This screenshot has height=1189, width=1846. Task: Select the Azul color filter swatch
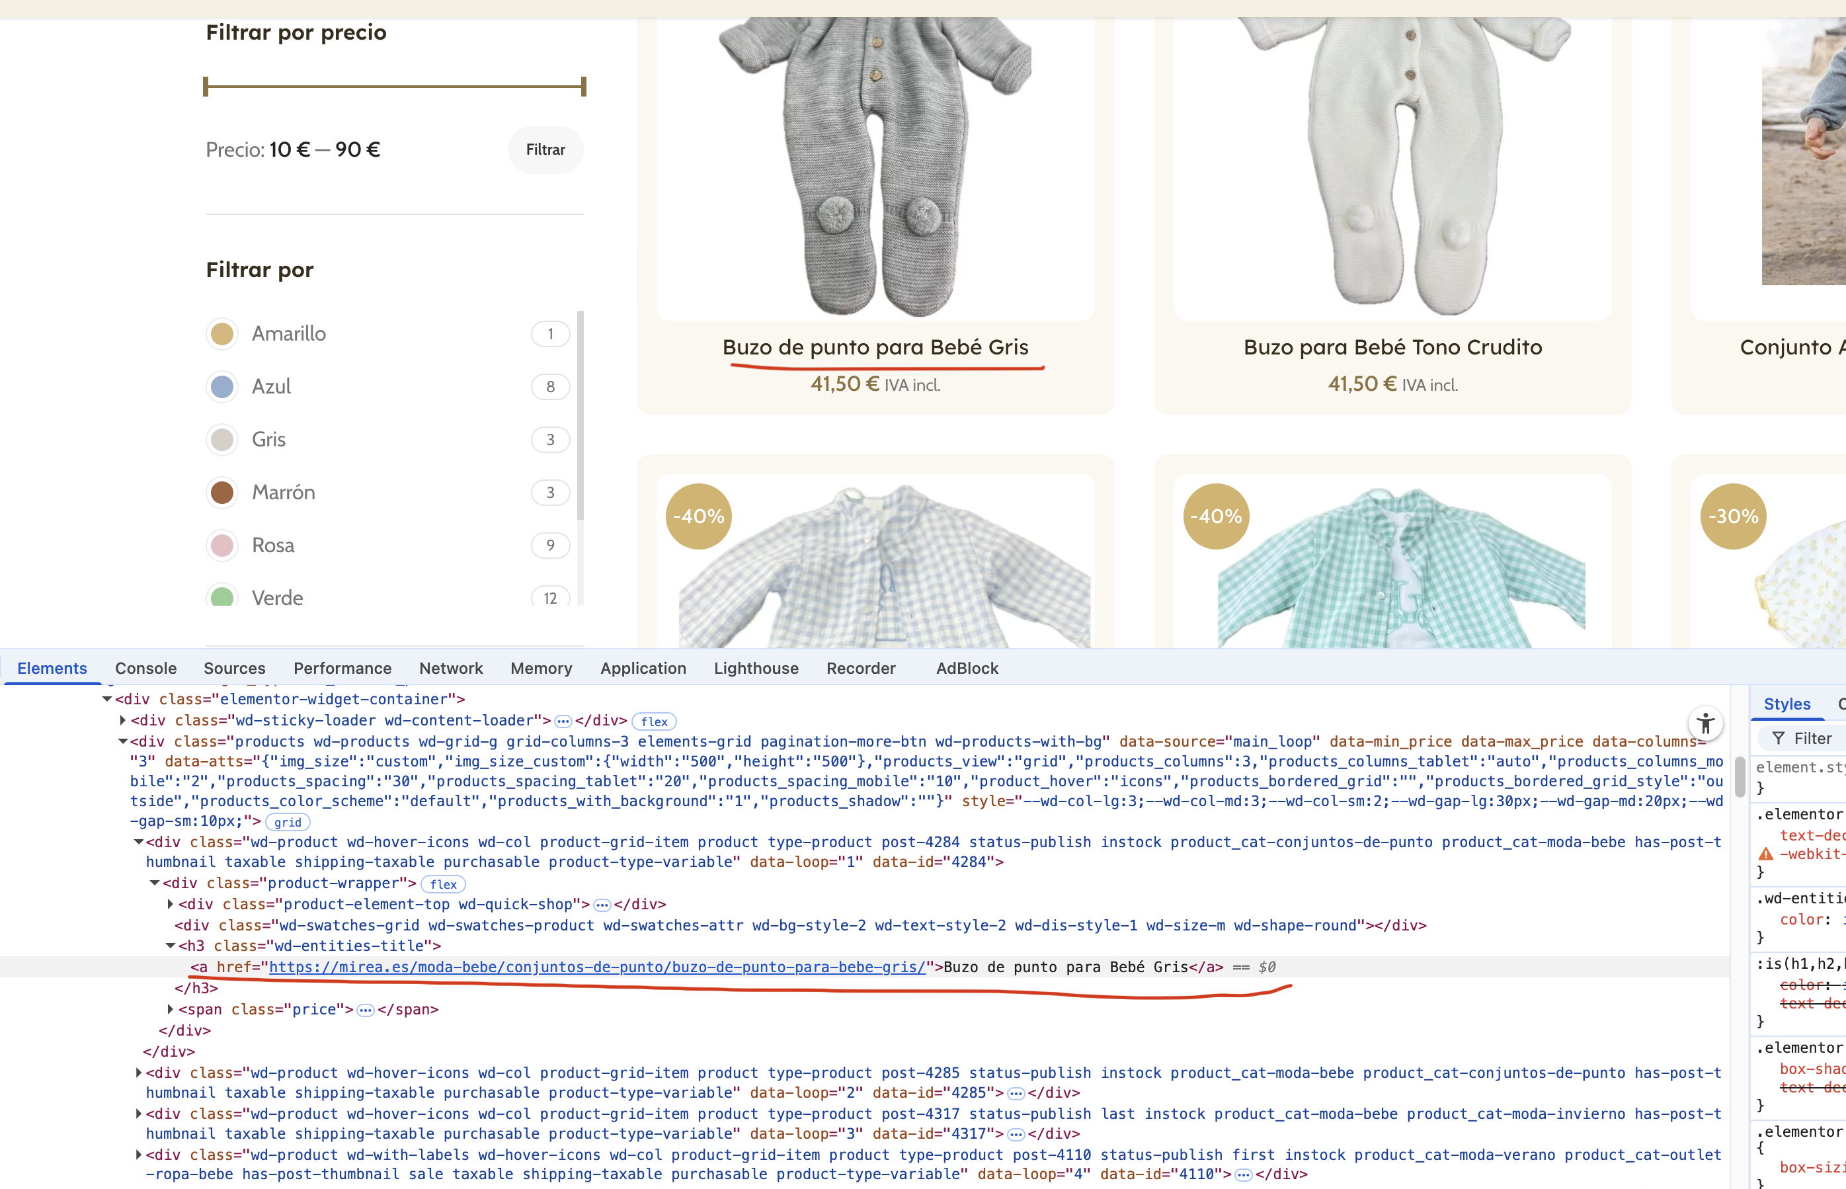[x=222, y=387]
